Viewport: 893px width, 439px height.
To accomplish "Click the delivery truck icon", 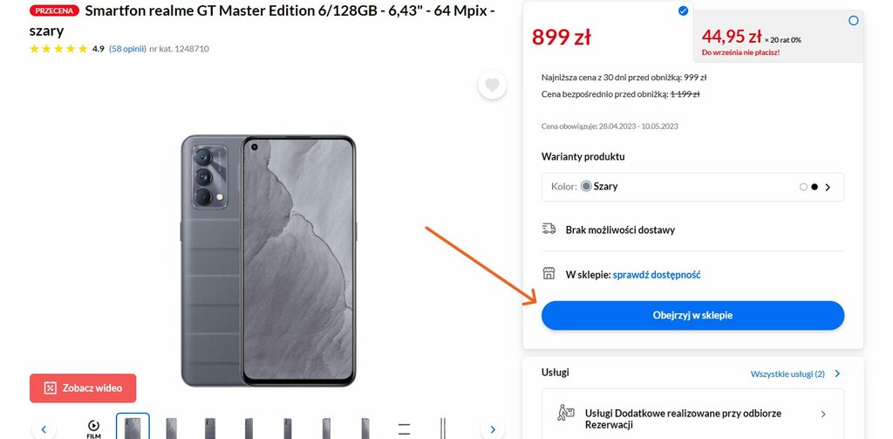I will click(549, 230).
